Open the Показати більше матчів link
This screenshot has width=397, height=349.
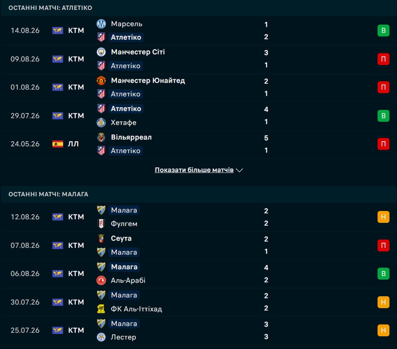point(194,170)
